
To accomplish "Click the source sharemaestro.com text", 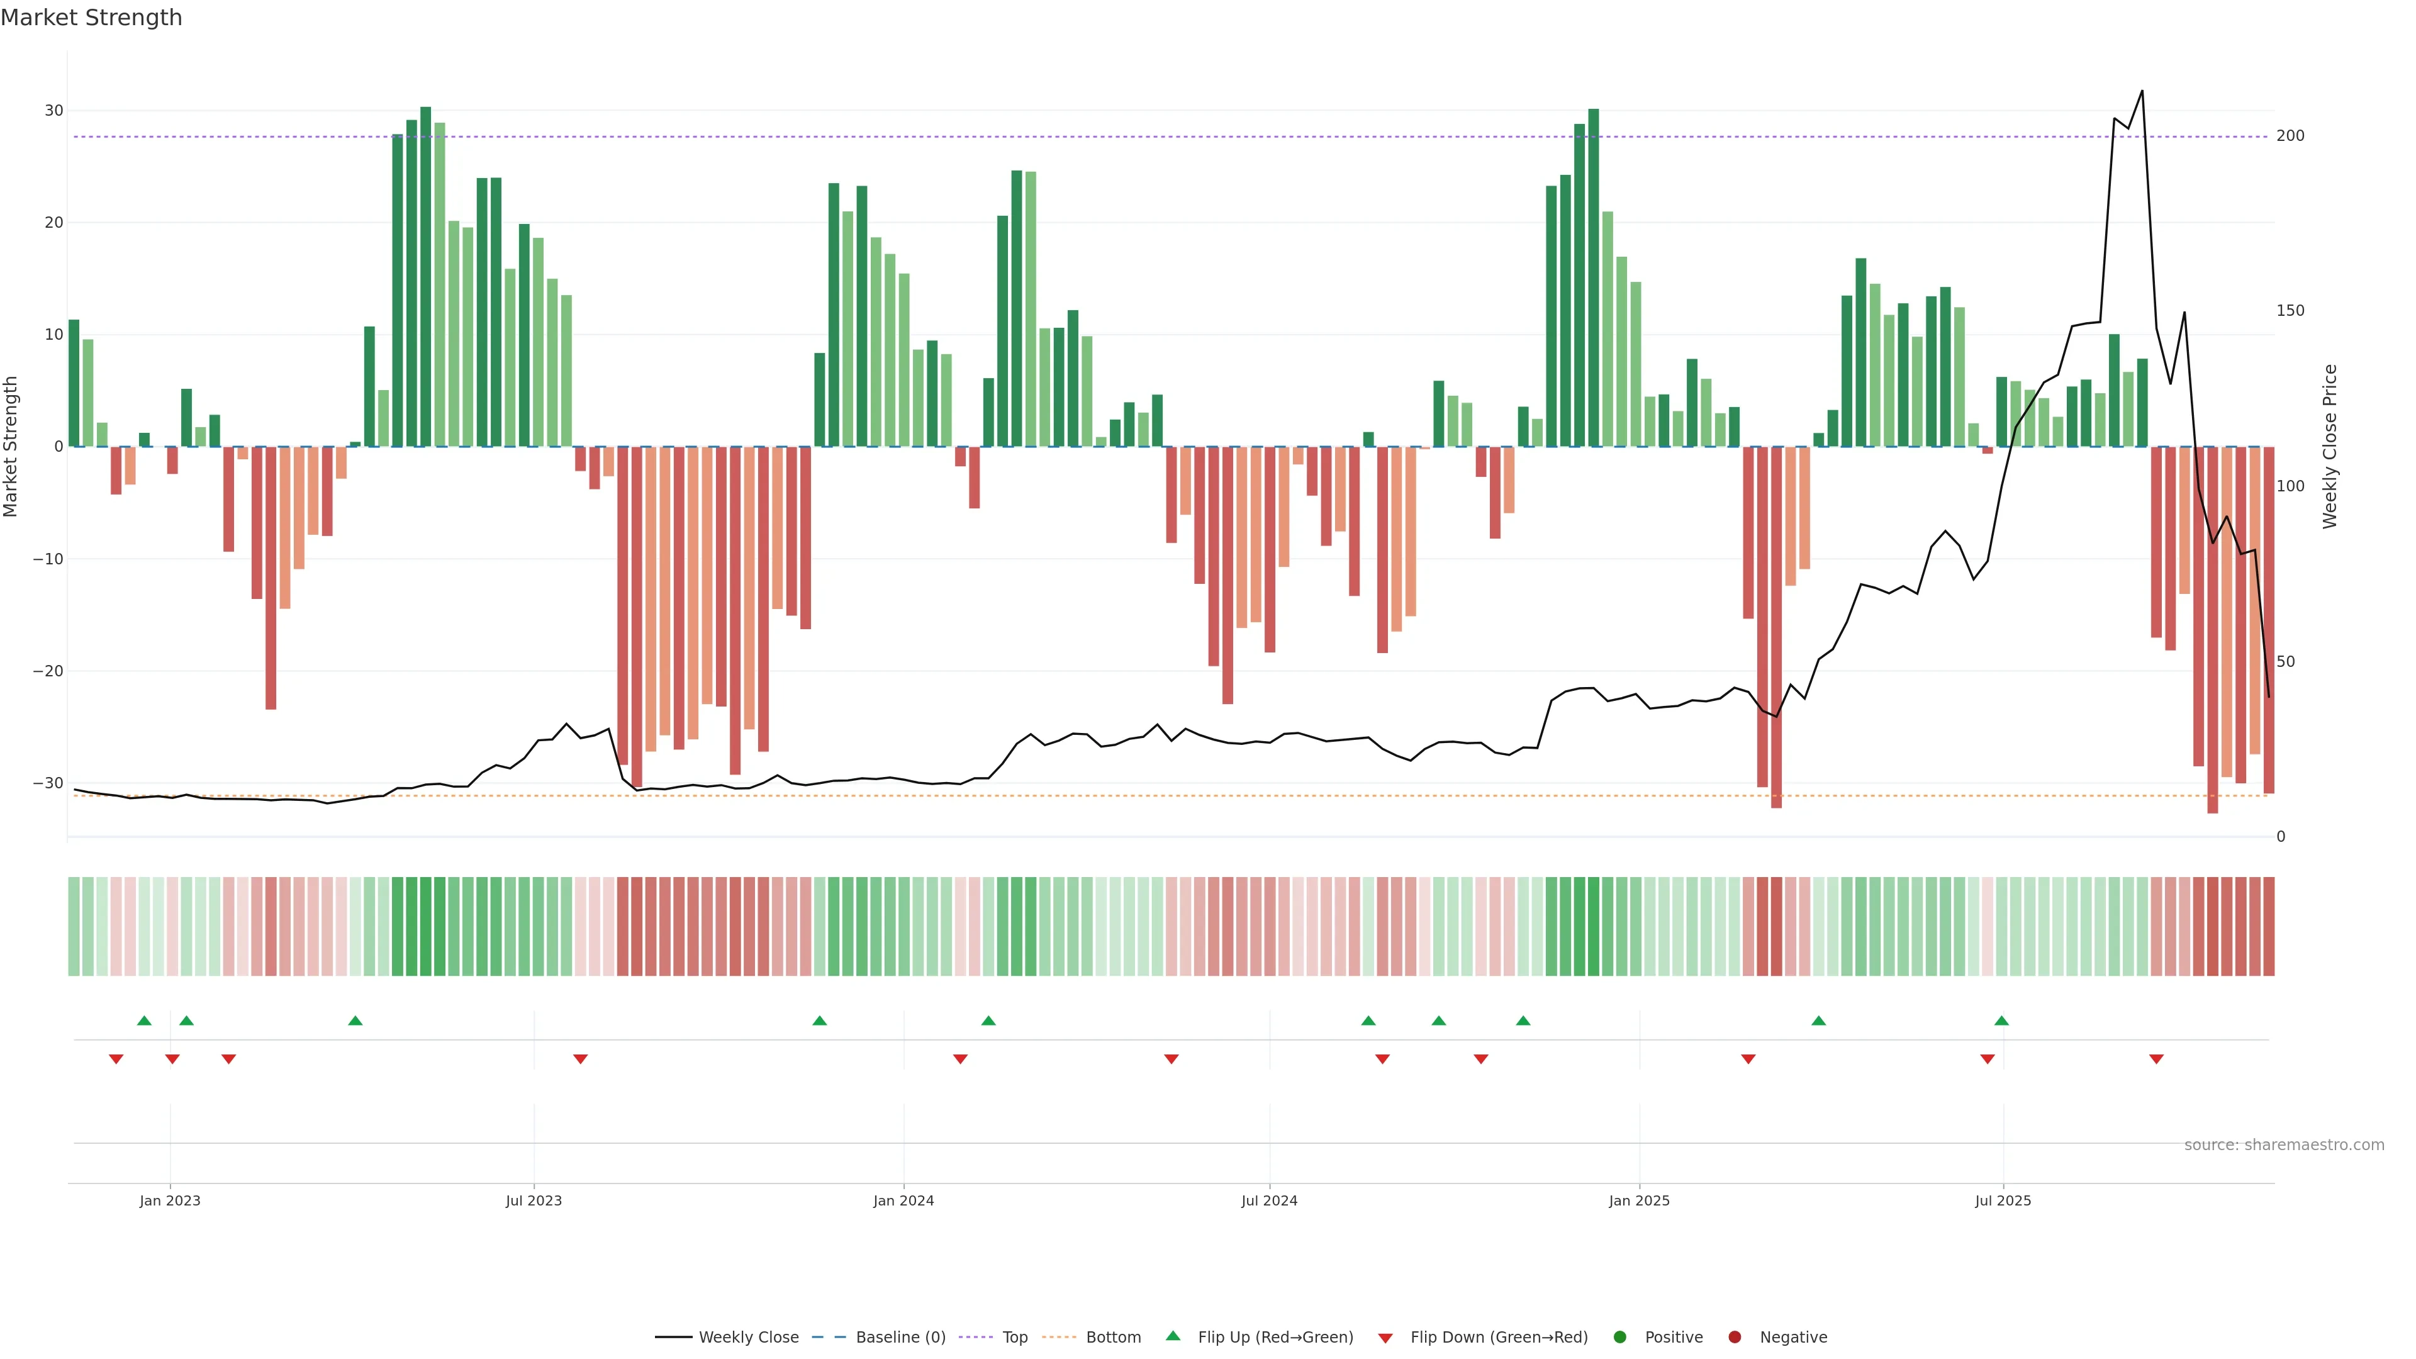I will tap(2284, 1145).
